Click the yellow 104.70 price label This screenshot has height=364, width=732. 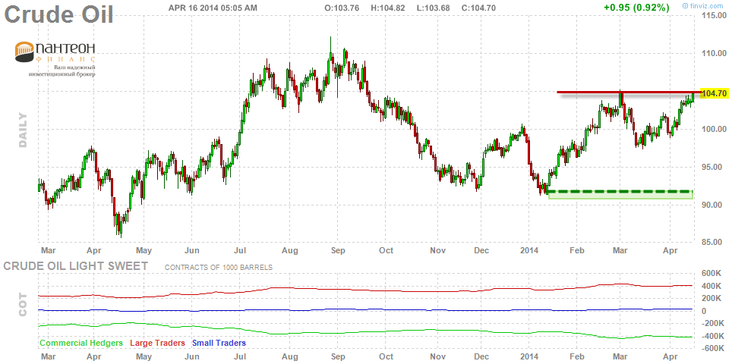pos(715,93)
